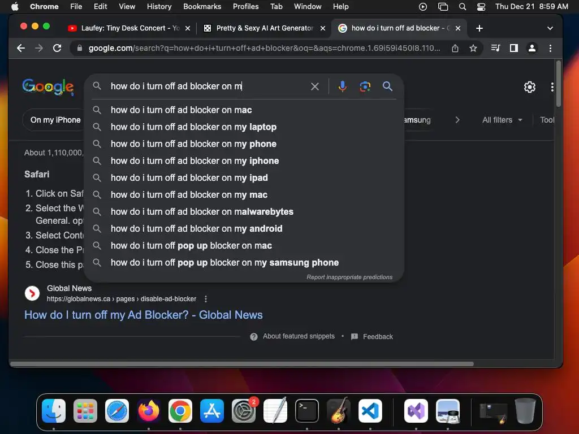579x434 pixels.
Task: Open a new tab with plus
Action: coord(479,28)
